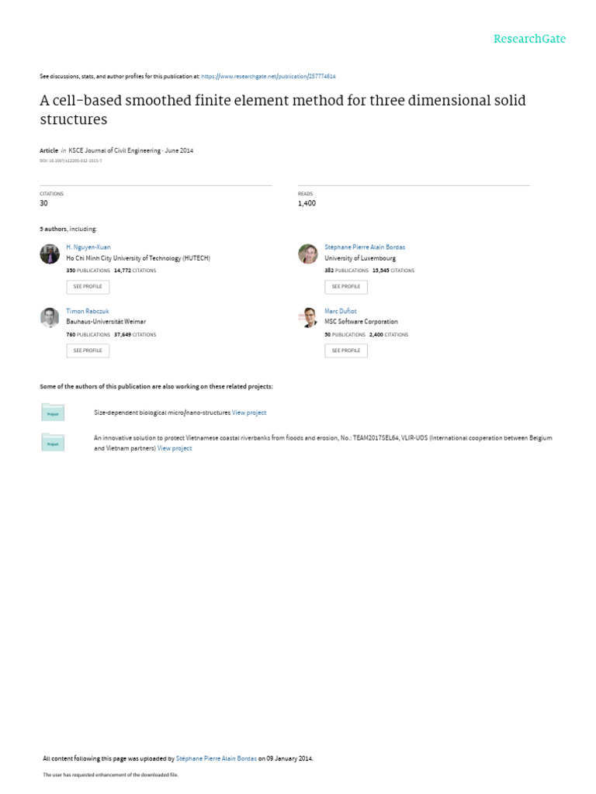Viewport: 596px width, 794px height.
Task: Click Stéphane Bordas's profile photo
Action: [308, 254]
